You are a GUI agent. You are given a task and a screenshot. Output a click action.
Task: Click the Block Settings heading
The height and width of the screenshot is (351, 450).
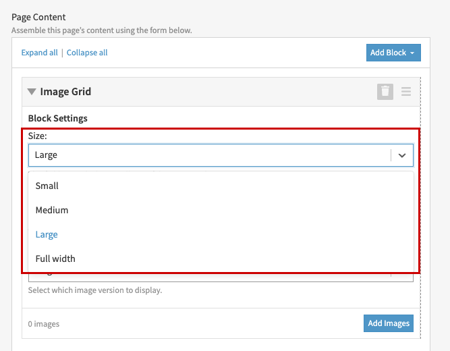(x=58, y=118)
